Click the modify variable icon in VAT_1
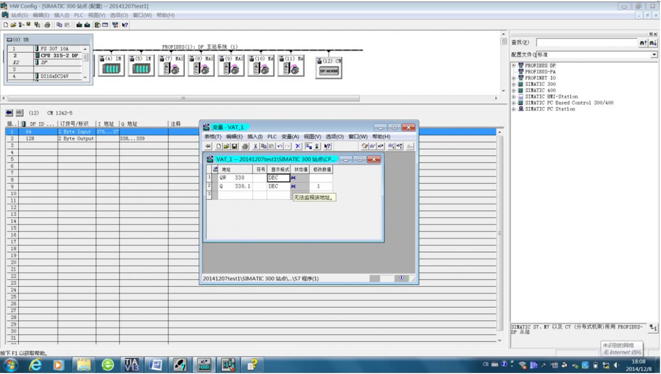Image resolution: width=661 pixels, height=374 pixels. [381, 146]
